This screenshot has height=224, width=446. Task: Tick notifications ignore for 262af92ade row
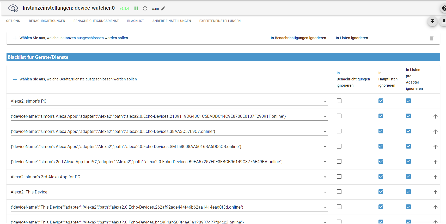(x=339, y=207)
